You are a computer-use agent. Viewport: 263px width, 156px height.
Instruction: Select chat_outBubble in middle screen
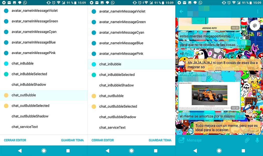click(131, 96)
